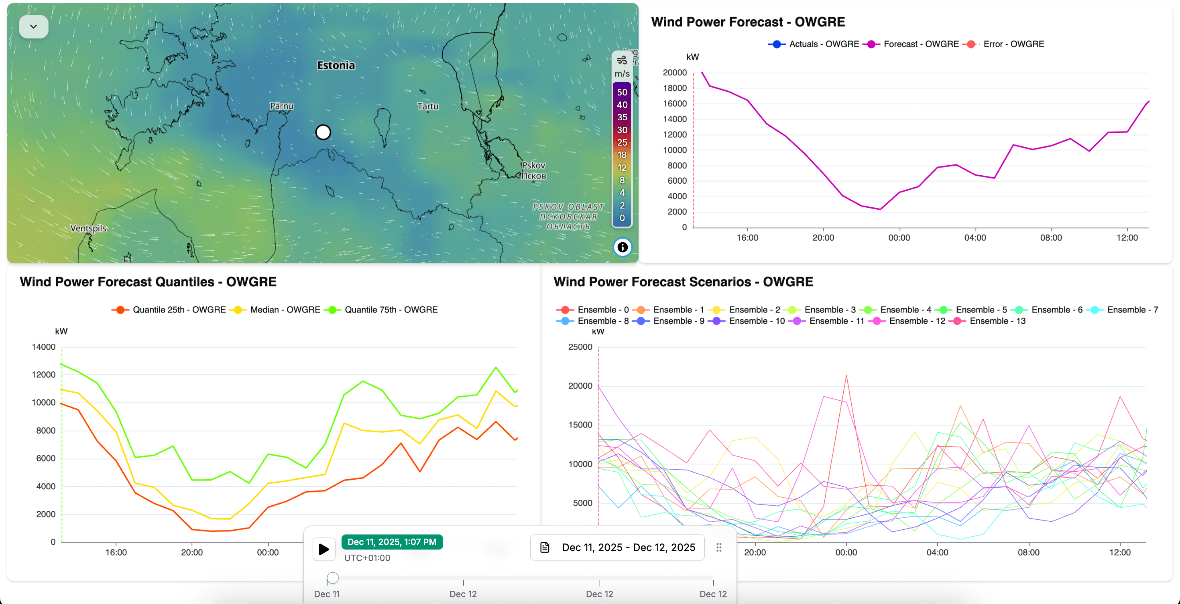Click the timeline slider handle

pyautogui.click(x=333, y=578)
